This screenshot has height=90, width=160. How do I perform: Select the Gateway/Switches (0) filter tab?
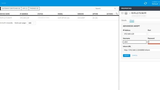click(11, 8)
